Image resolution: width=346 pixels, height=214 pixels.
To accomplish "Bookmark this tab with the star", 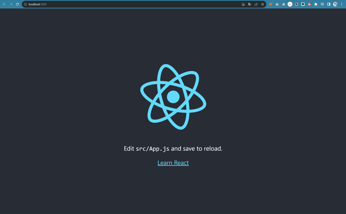I will pos(262,4).
